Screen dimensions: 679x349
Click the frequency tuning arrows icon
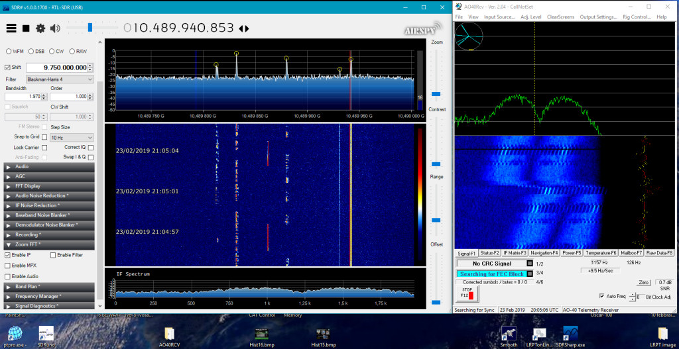pyautogui.click(x=244, y=28)
